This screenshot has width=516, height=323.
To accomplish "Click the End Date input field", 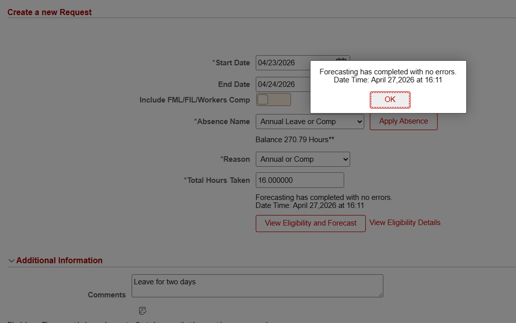I will coord(283,84).
